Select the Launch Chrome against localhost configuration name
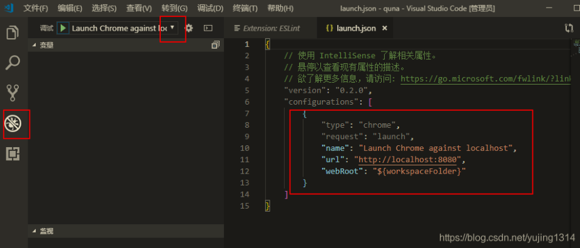This screenshot has width=580, height=248. tap(120, 28)
